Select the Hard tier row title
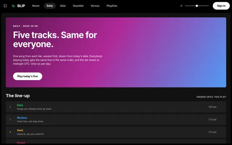Image resolution: width=232 pixels, height=145 pixels. pyautogui.click(x=20, y=130)
